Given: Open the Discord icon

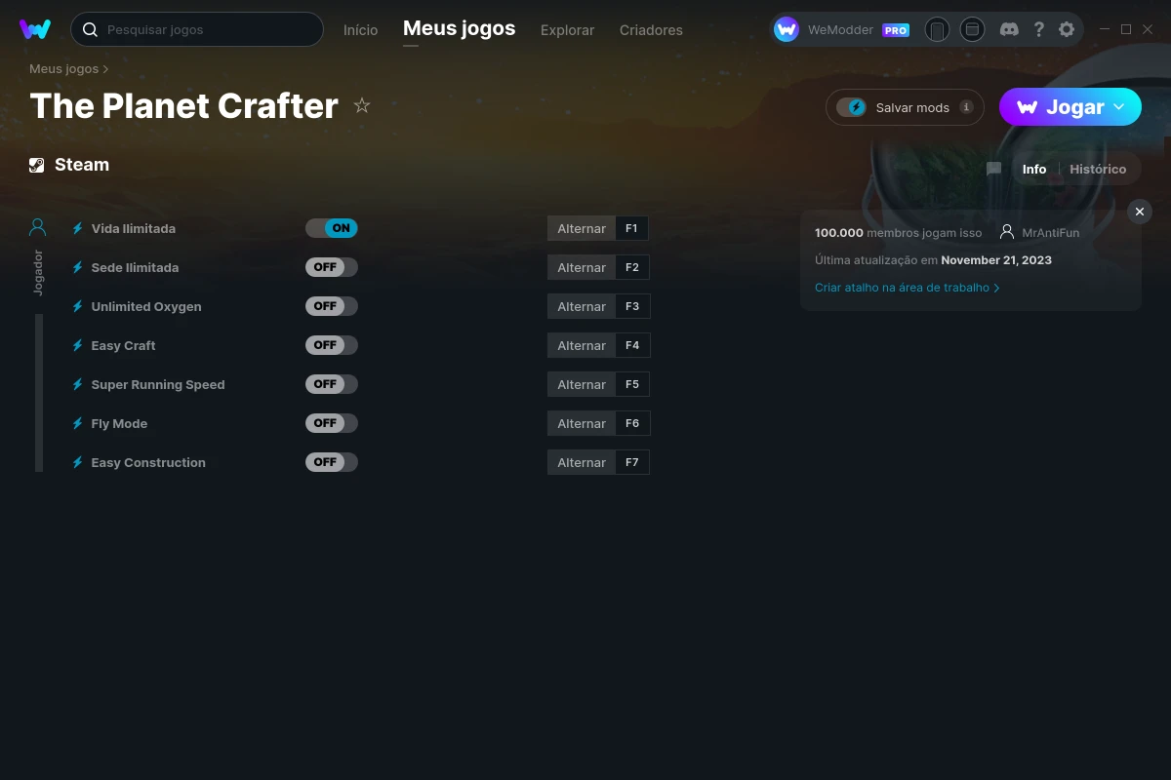Looking at the screenshot, I should [1009, 29].
